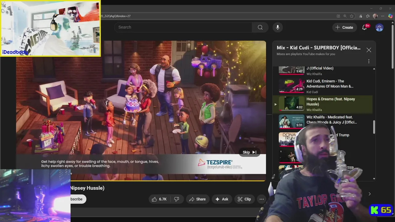Click the Medicated 5:31 thumbnail

point(292,121)
